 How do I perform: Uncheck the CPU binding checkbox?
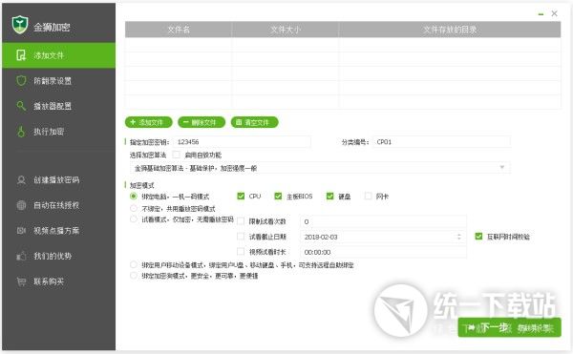coord(241,197)
